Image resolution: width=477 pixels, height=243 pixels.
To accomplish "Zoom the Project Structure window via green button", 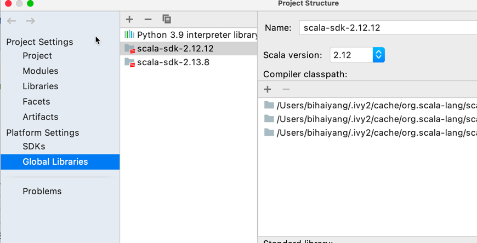I will pos(30,3).
